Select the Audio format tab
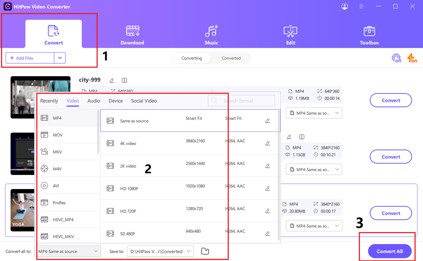Image resolution: width=423 pixels, height=261 pixels. [94, 101]
